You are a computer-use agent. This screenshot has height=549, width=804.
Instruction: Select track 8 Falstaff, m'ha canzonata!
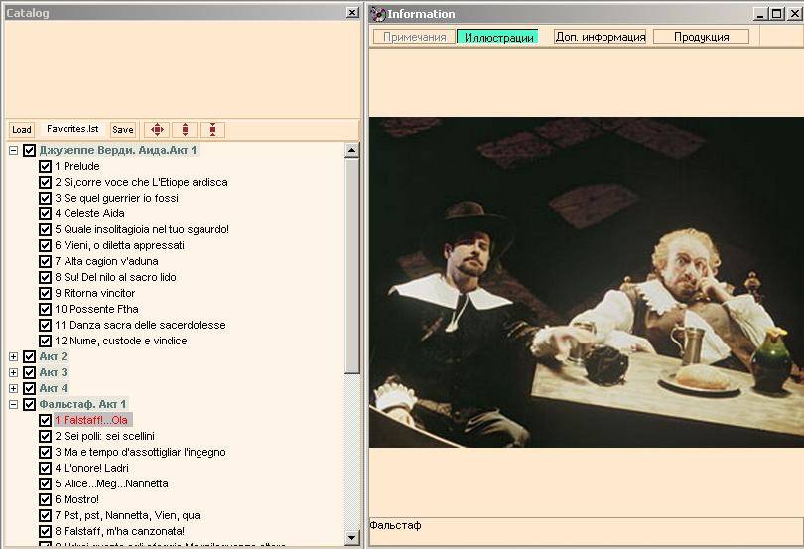[x=119, y=531]
